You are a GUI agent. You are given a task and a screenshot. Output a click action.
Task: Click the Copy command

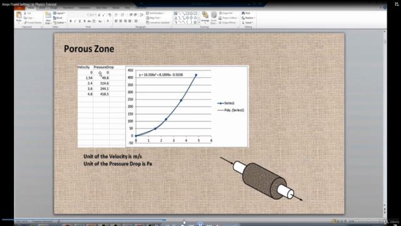[x=28, y=18]
